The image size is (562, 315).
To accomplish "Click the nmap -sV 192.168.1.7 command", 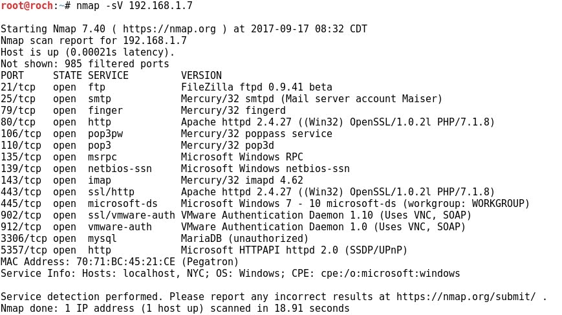I will click(134, 6).
